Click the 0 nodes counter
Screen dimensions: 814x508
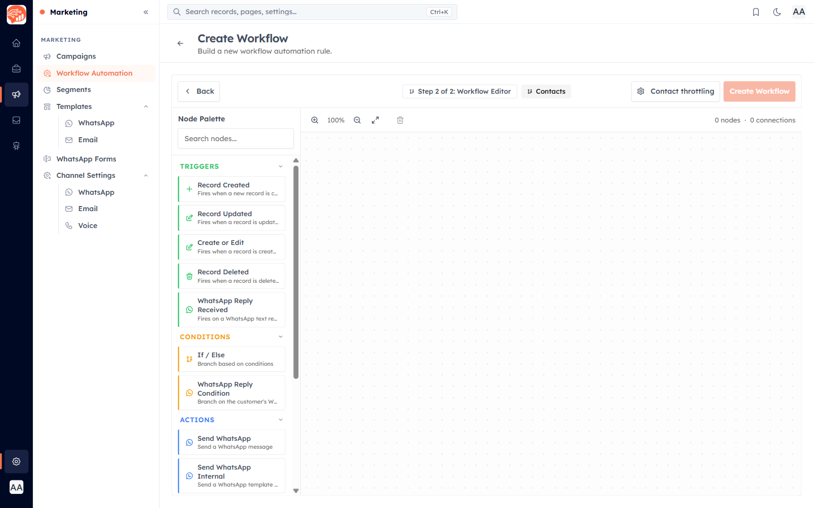point(727,120)
